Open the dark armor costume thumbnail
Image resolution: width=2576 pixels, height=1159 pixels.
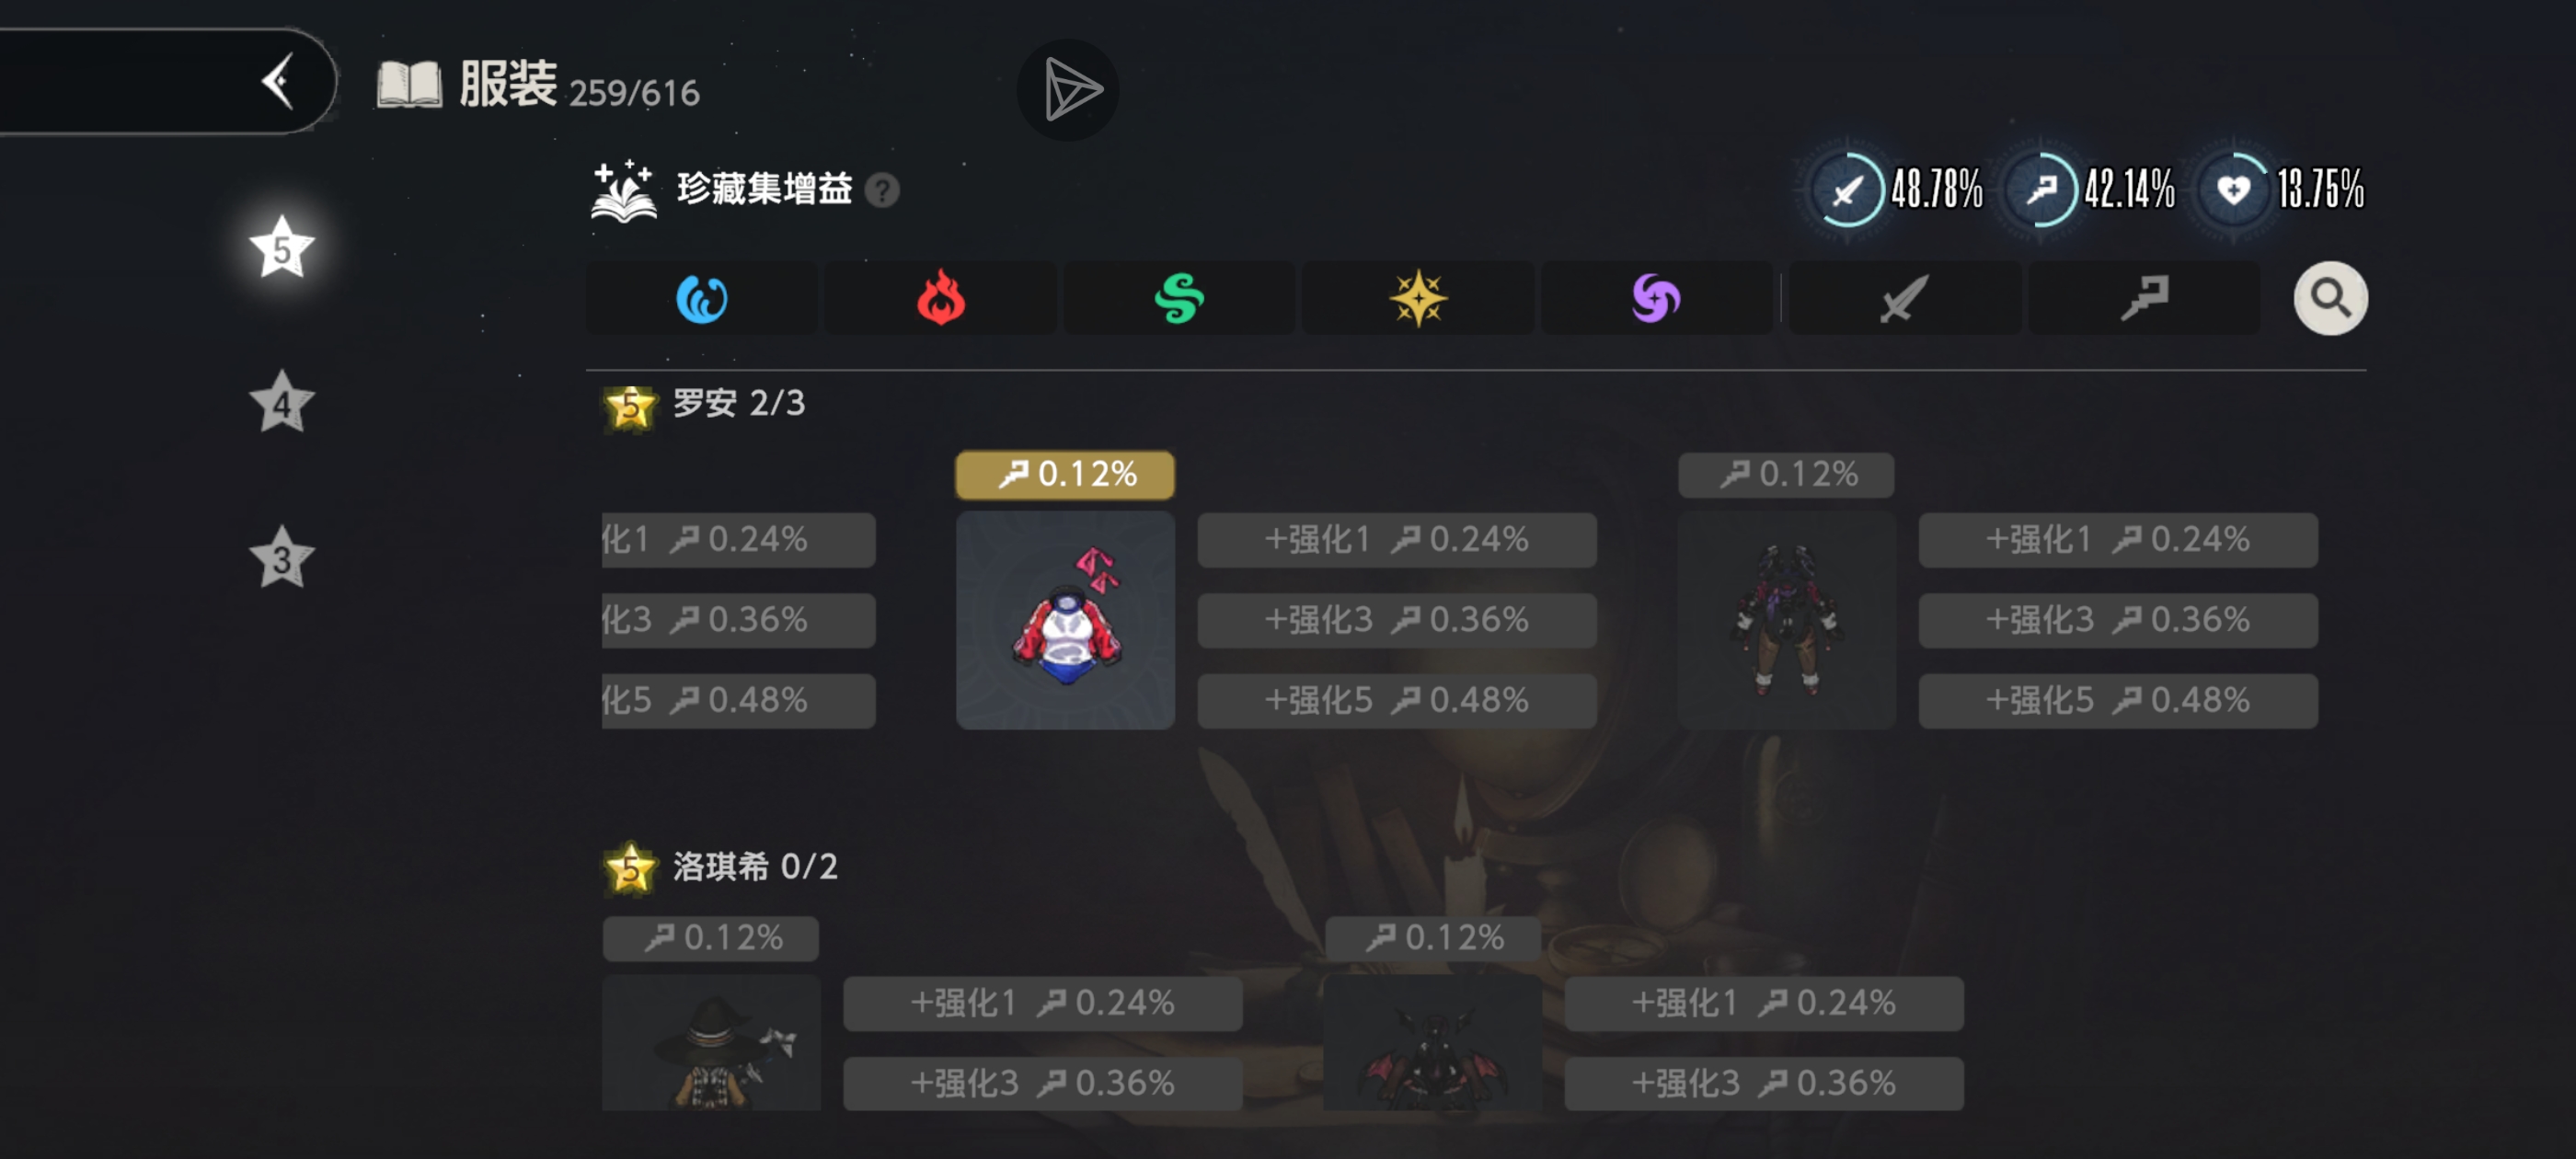coord(1787,620)
